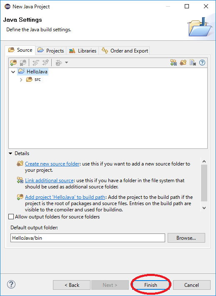Collapse the Details section triangle
216x296 pixels.
coord(10,153)
